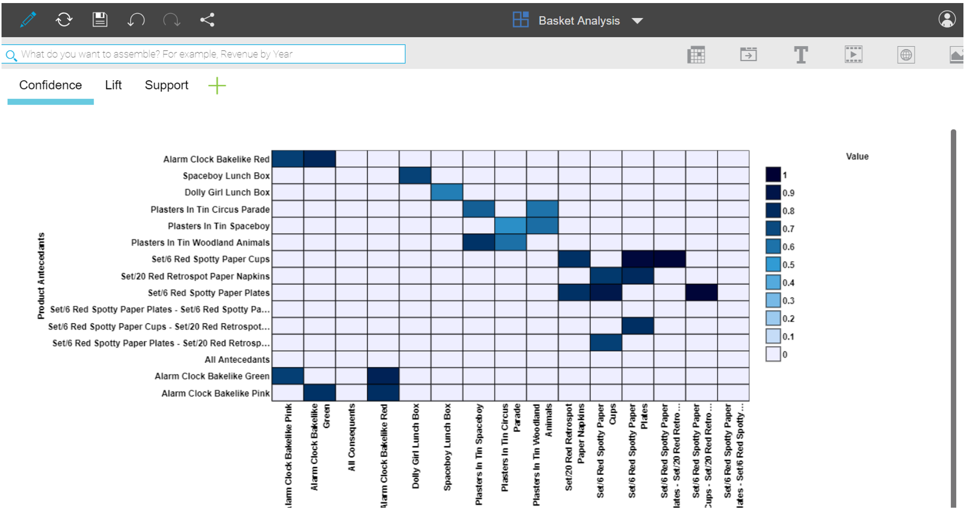Add a text element
The width and height of the screenshot is (967, 527).
point(801,54)
